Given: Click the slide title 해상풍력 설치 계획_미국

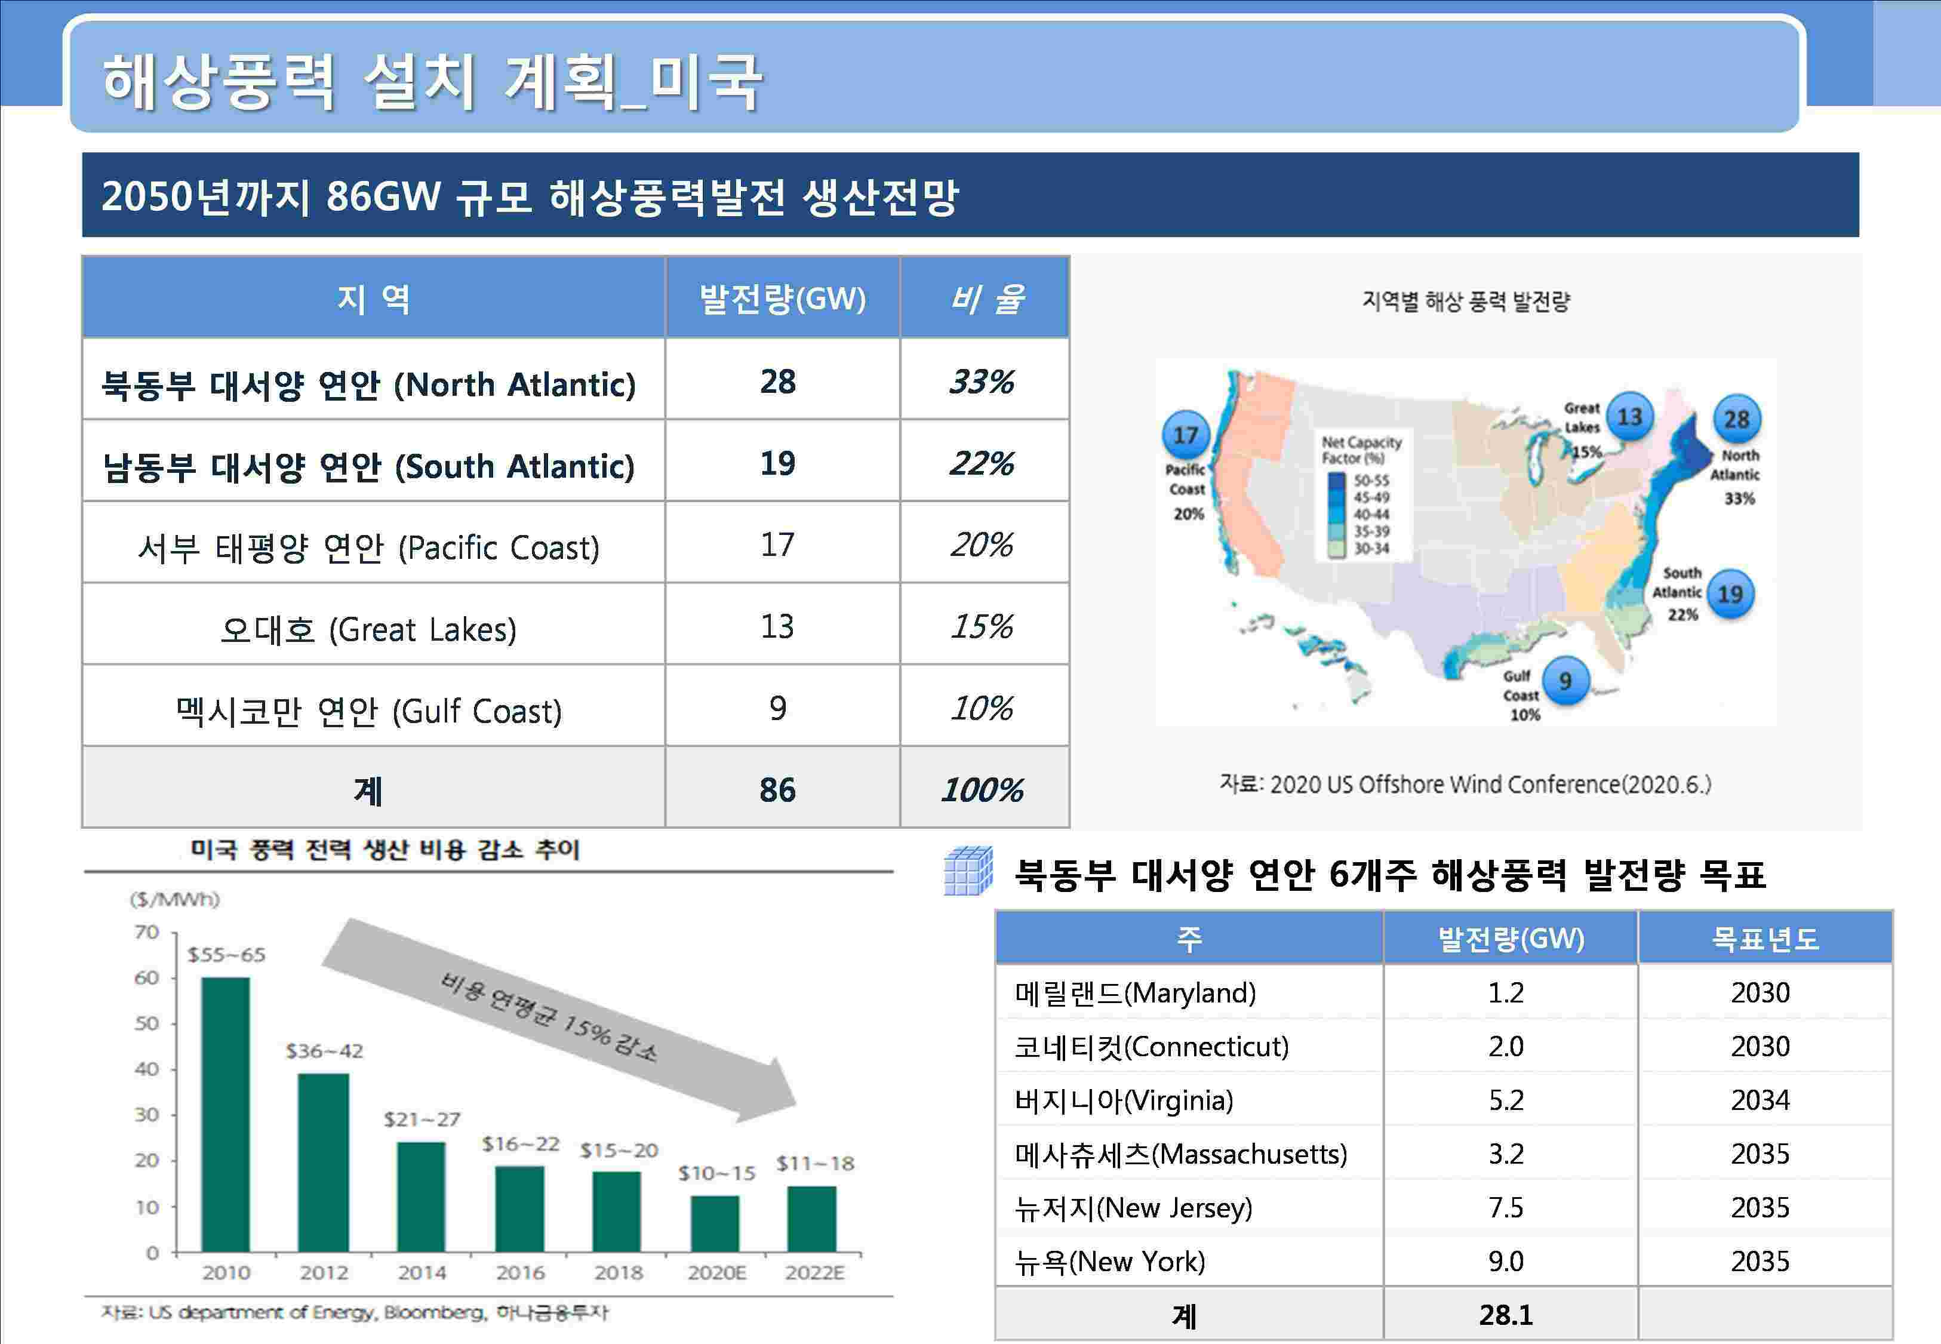Looking at the screenshot, I should [x=433, y=82].
